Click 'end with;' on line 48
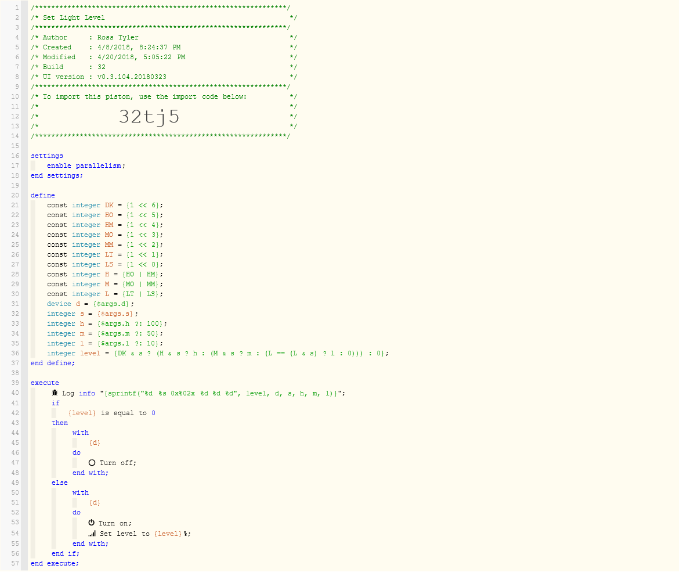Image resolution: width=684 pixels, height=576 pixels. point(91,473)
